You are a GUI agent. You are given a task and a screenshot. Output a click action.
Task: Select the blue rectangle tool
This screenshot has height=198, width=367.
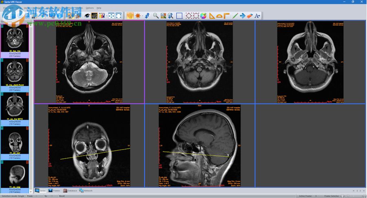click(179, 15)
